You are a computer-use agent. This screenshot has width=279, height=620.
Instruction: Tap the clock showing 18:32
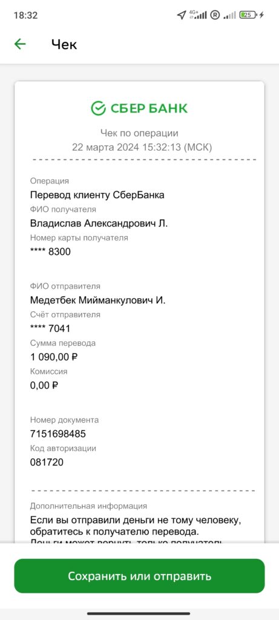25,15
